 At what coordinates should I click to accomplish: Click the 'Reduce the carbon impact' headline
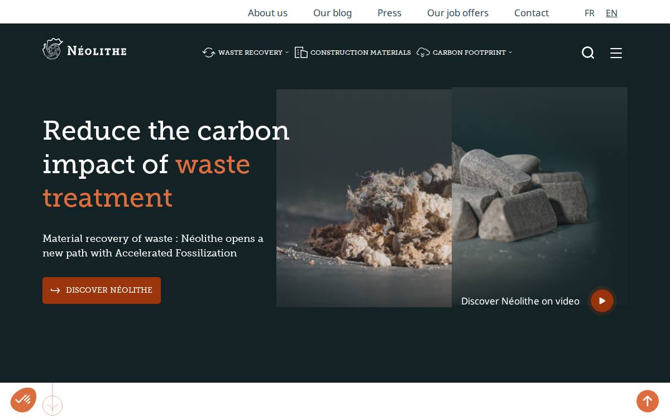[166, 164]
